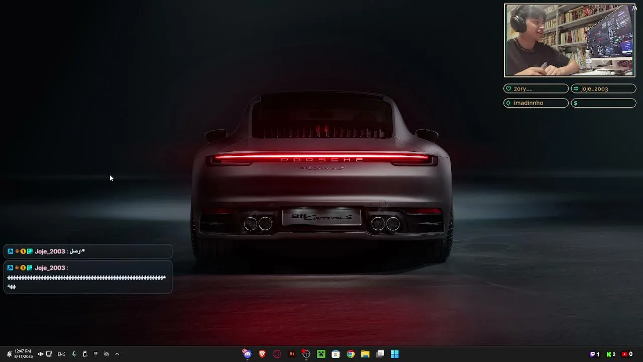Switch the ENG input language
The image size is (643, 362).
click(x=61, y=354)
